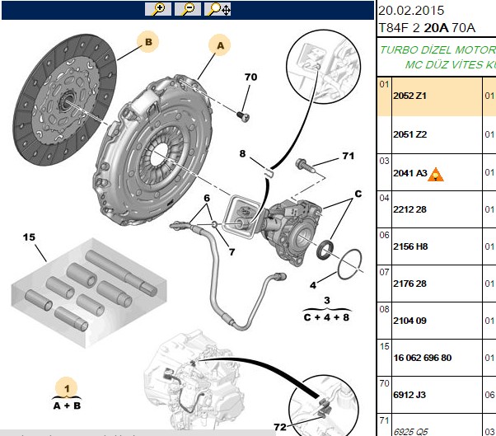Click the clutch disc drawing in the diagram
The image size is (496, 436).
[x=65, y=100]
